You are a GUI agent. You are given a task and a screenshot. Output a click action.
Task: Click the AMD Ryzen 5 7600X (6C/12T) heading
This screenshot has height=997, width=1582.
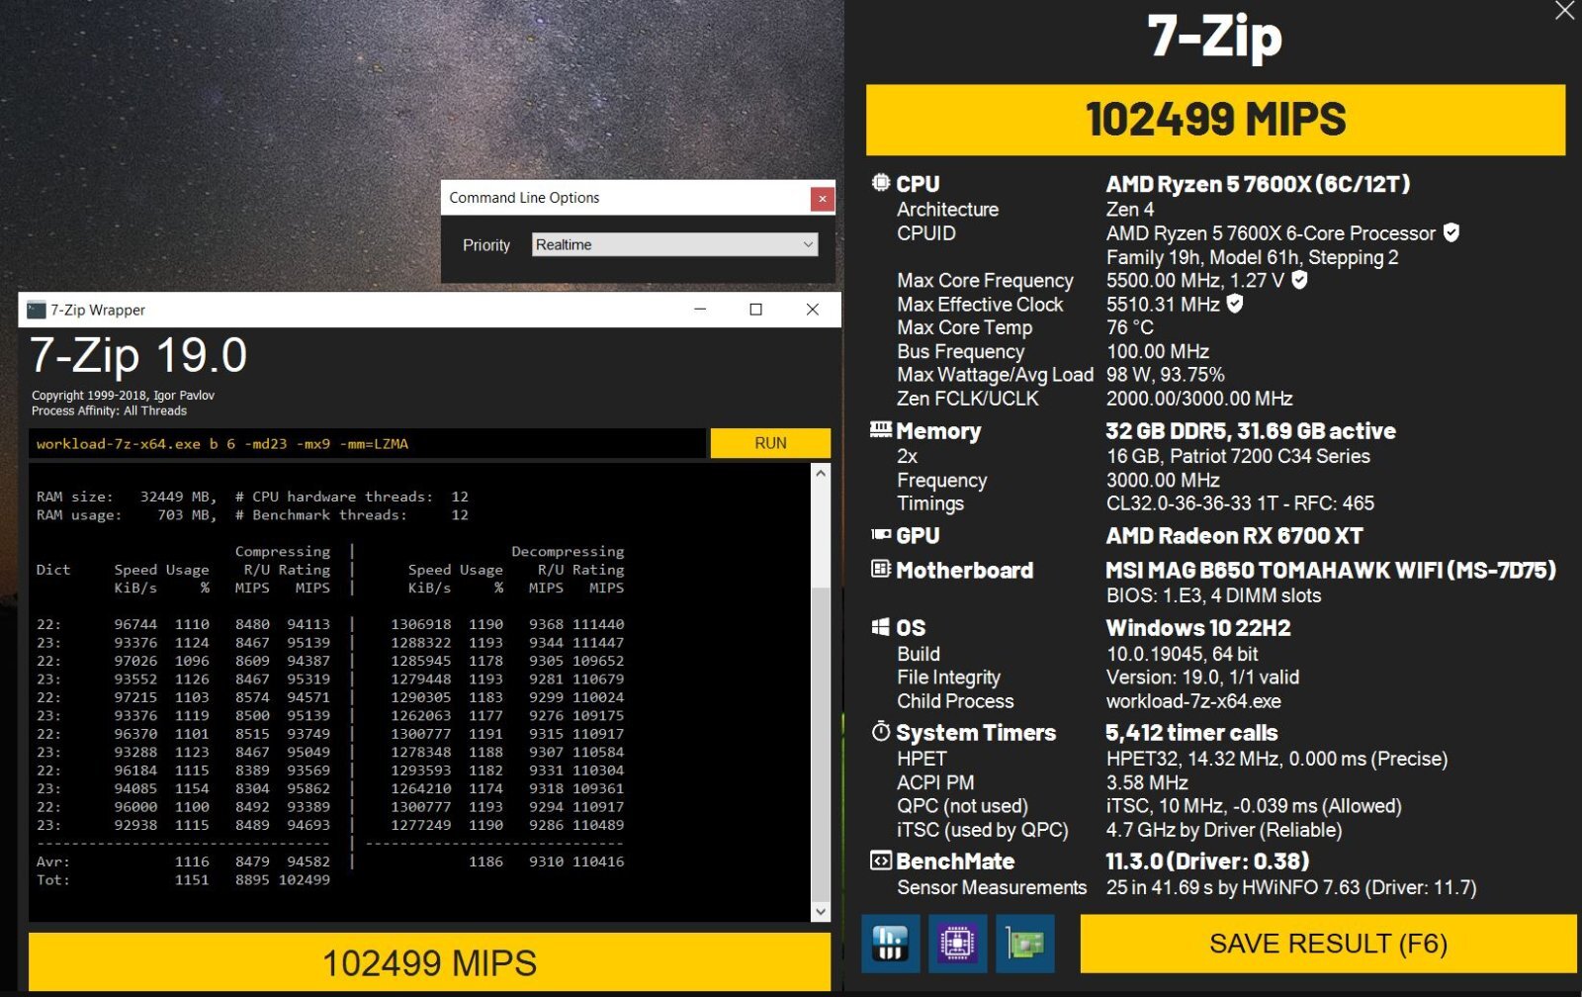point(1258,184)
